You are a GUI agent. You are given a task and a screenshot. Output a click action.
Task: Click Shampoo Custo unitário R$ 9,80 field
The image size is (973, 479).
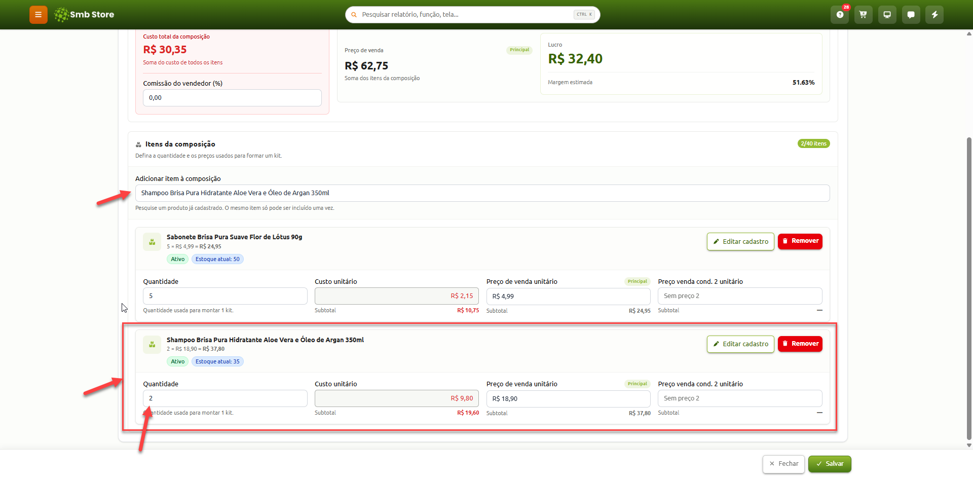[x=397, y=398]
